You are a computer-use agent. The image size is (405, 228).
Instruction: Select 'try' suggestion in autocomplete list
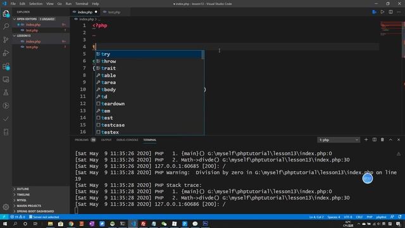click(149, 54)
